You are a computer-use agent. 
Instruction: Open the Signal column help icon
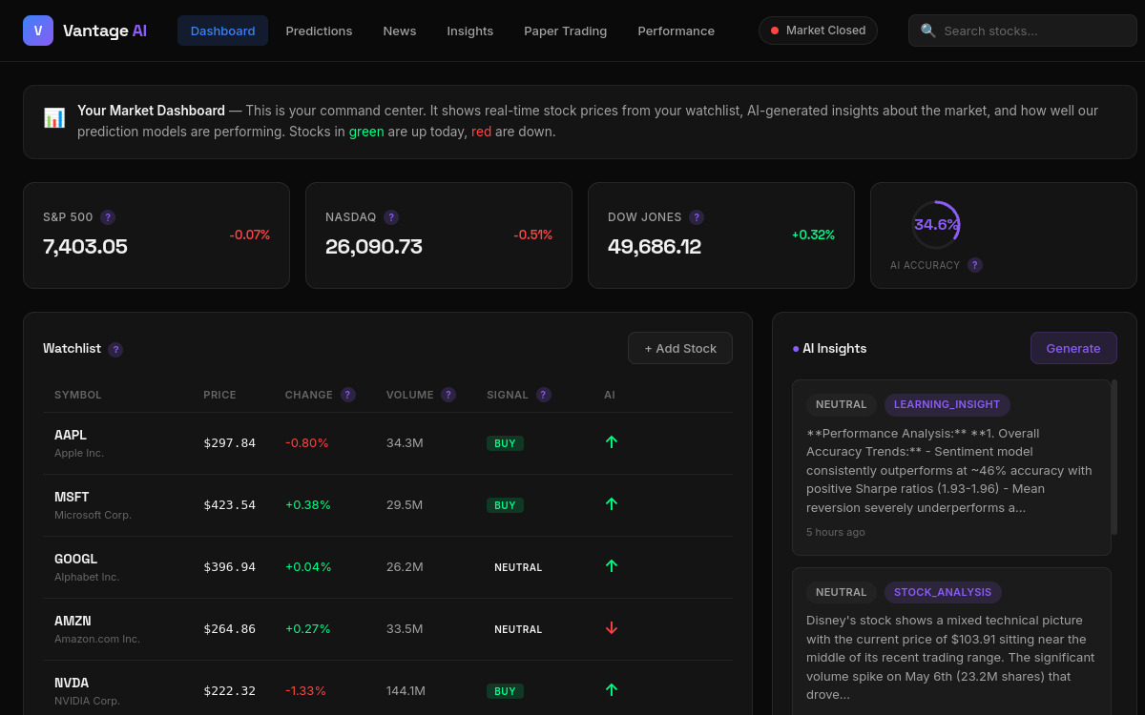tap(544, 395)
